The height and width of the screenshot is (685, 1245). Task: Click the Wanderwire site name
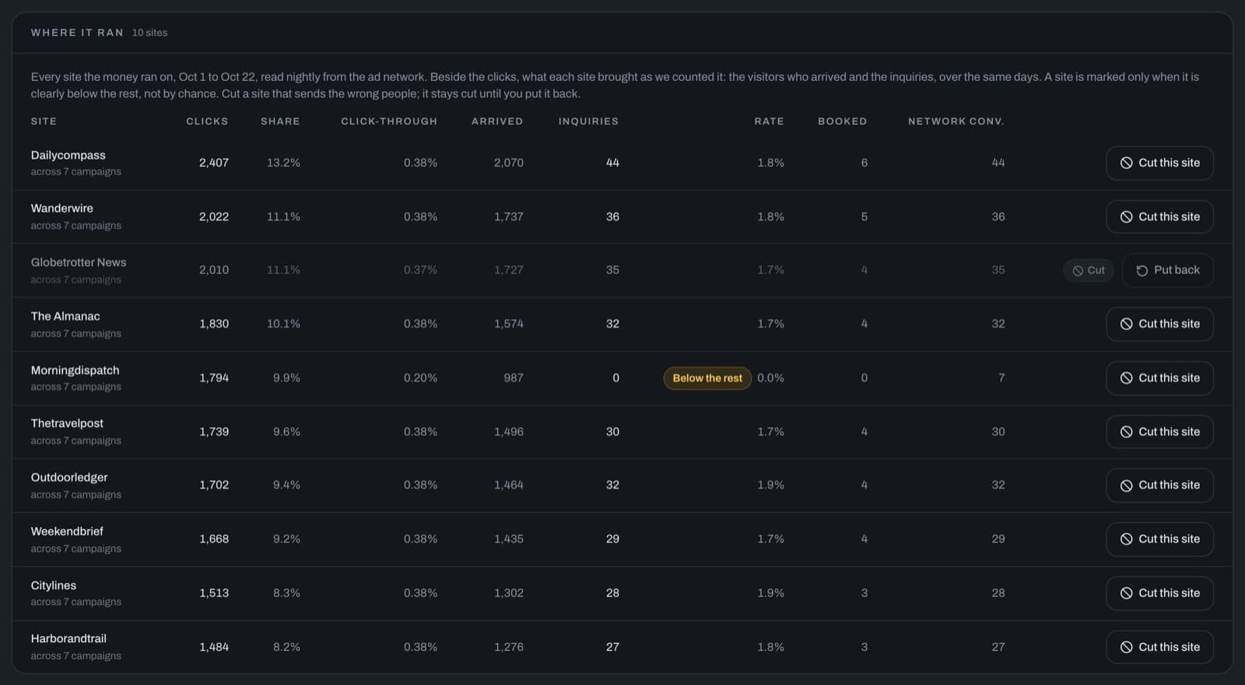click(x=62, y=208)
